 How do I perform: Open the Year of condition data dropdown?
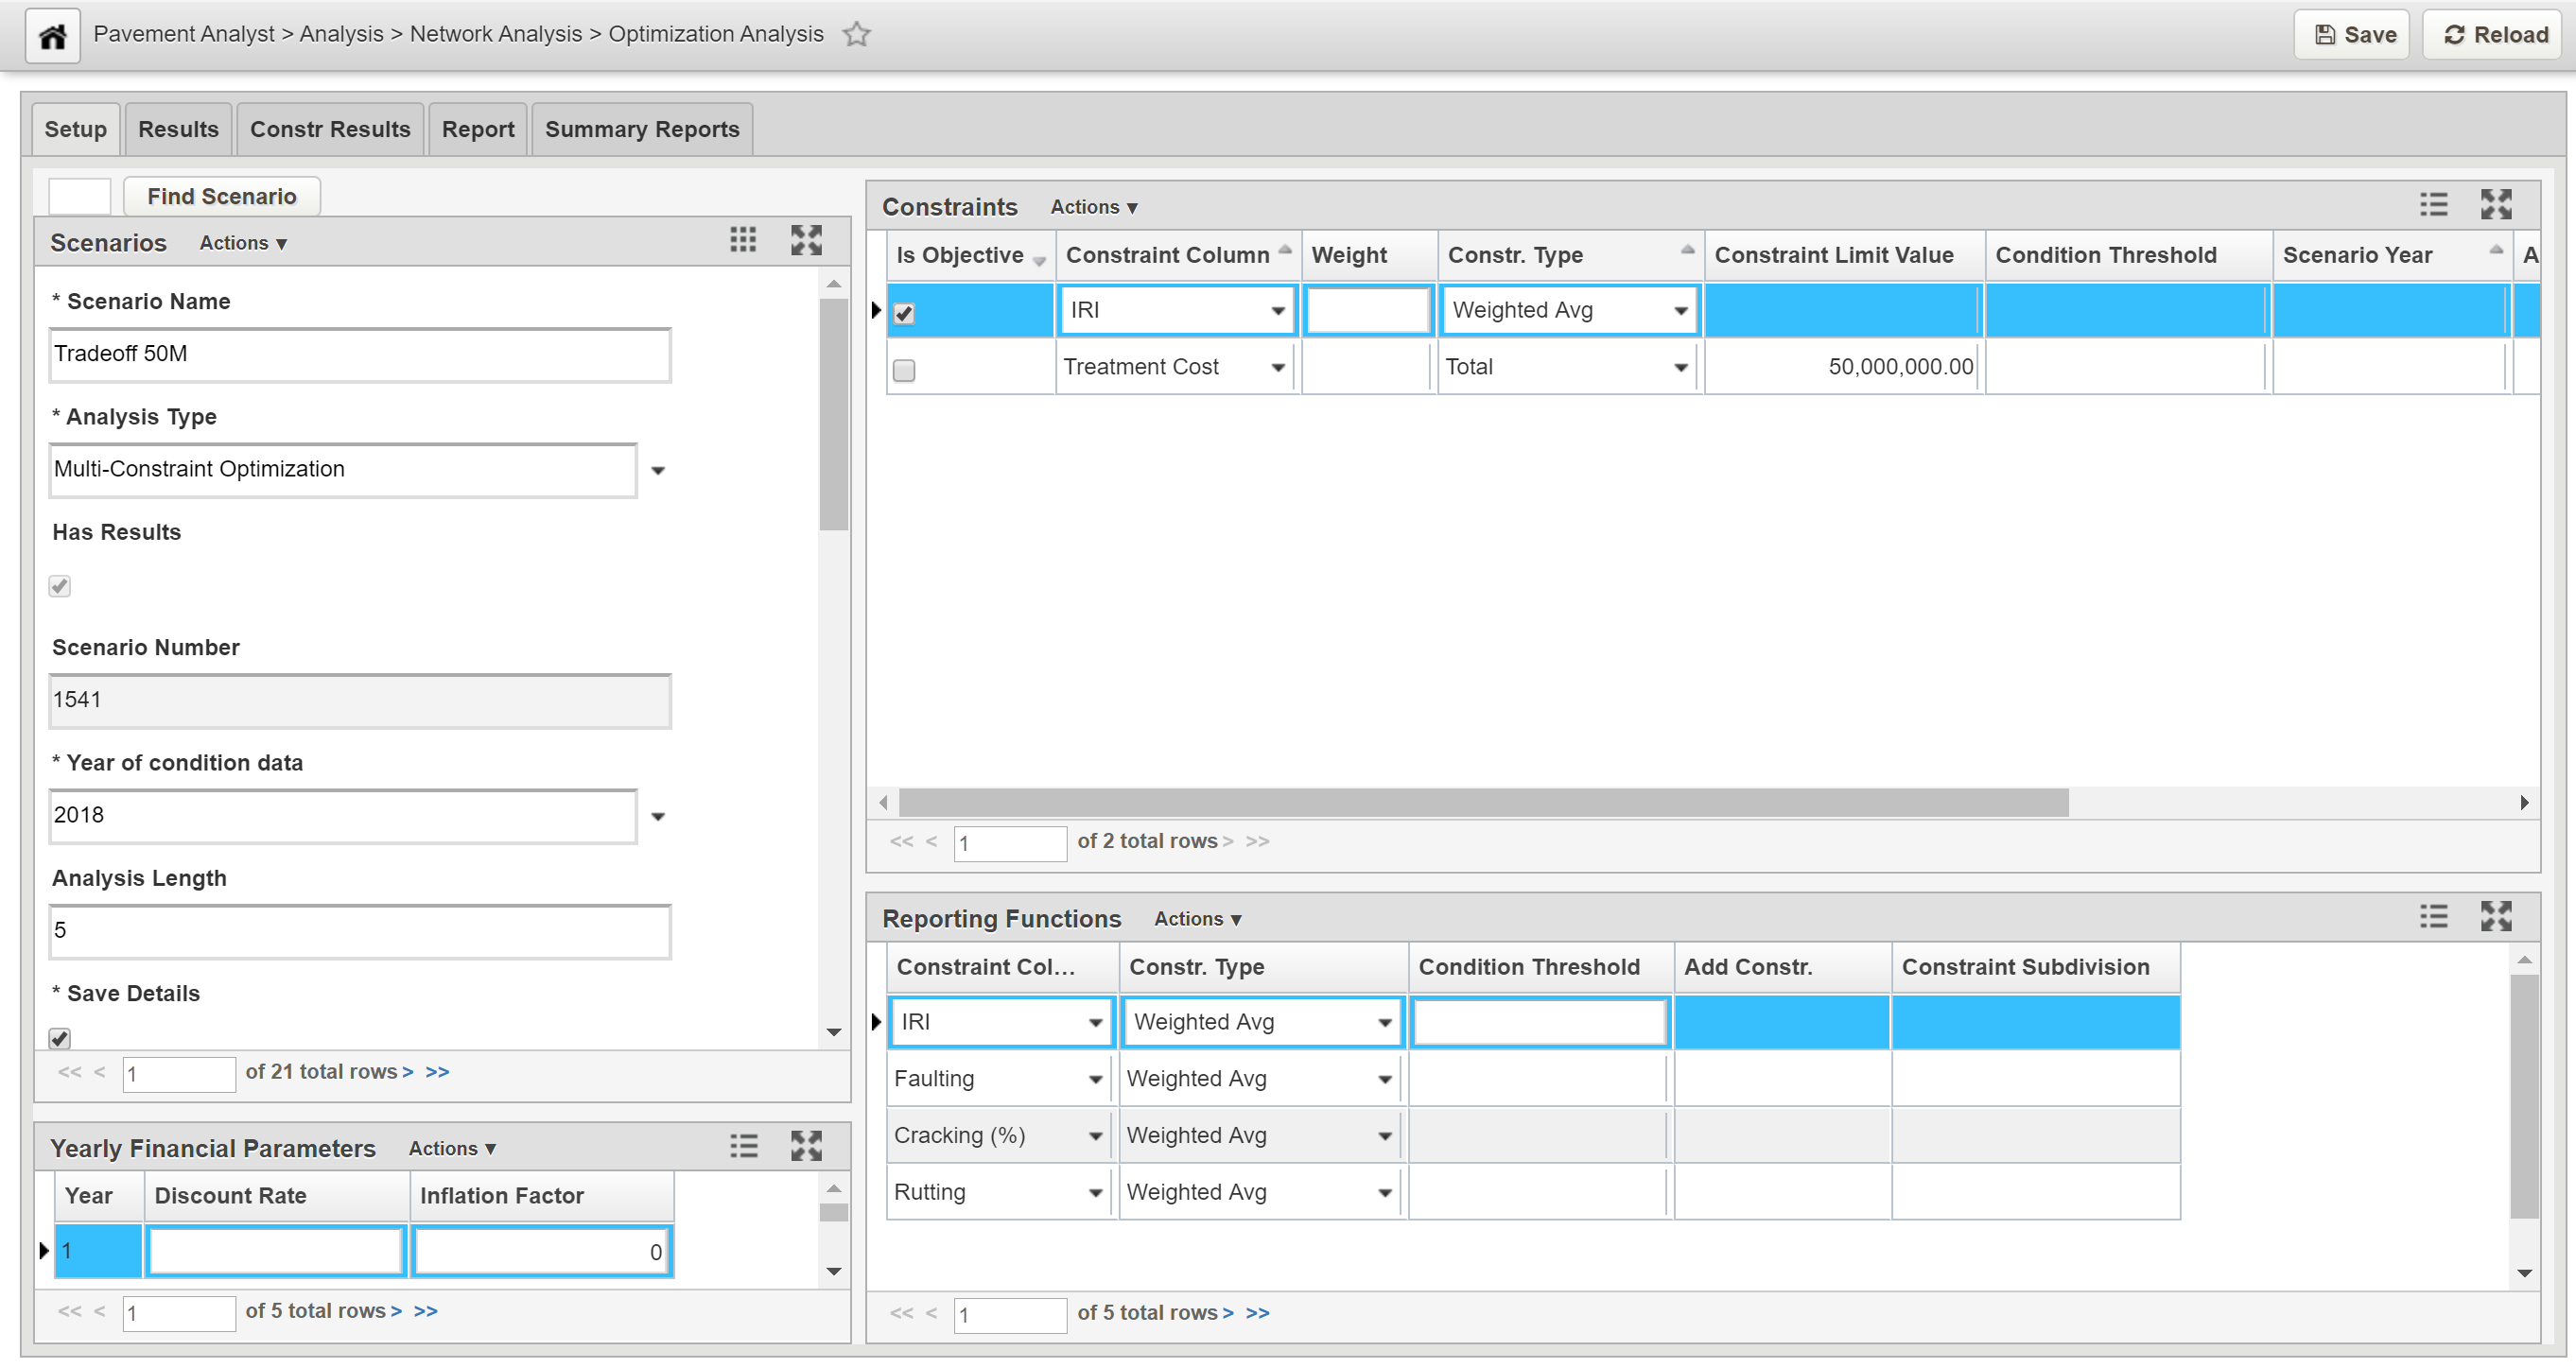click(658, 817)
